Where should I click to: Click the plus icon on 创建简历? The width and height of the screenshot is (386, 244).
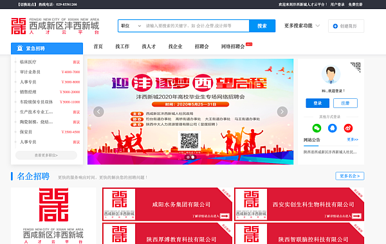tap(335, 26)
